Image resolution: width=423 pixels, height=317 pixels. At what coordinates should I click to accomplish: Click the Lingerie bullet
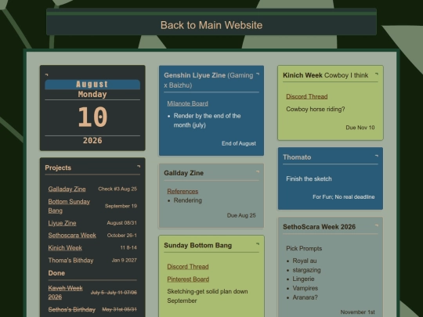(x=303, y=279)
